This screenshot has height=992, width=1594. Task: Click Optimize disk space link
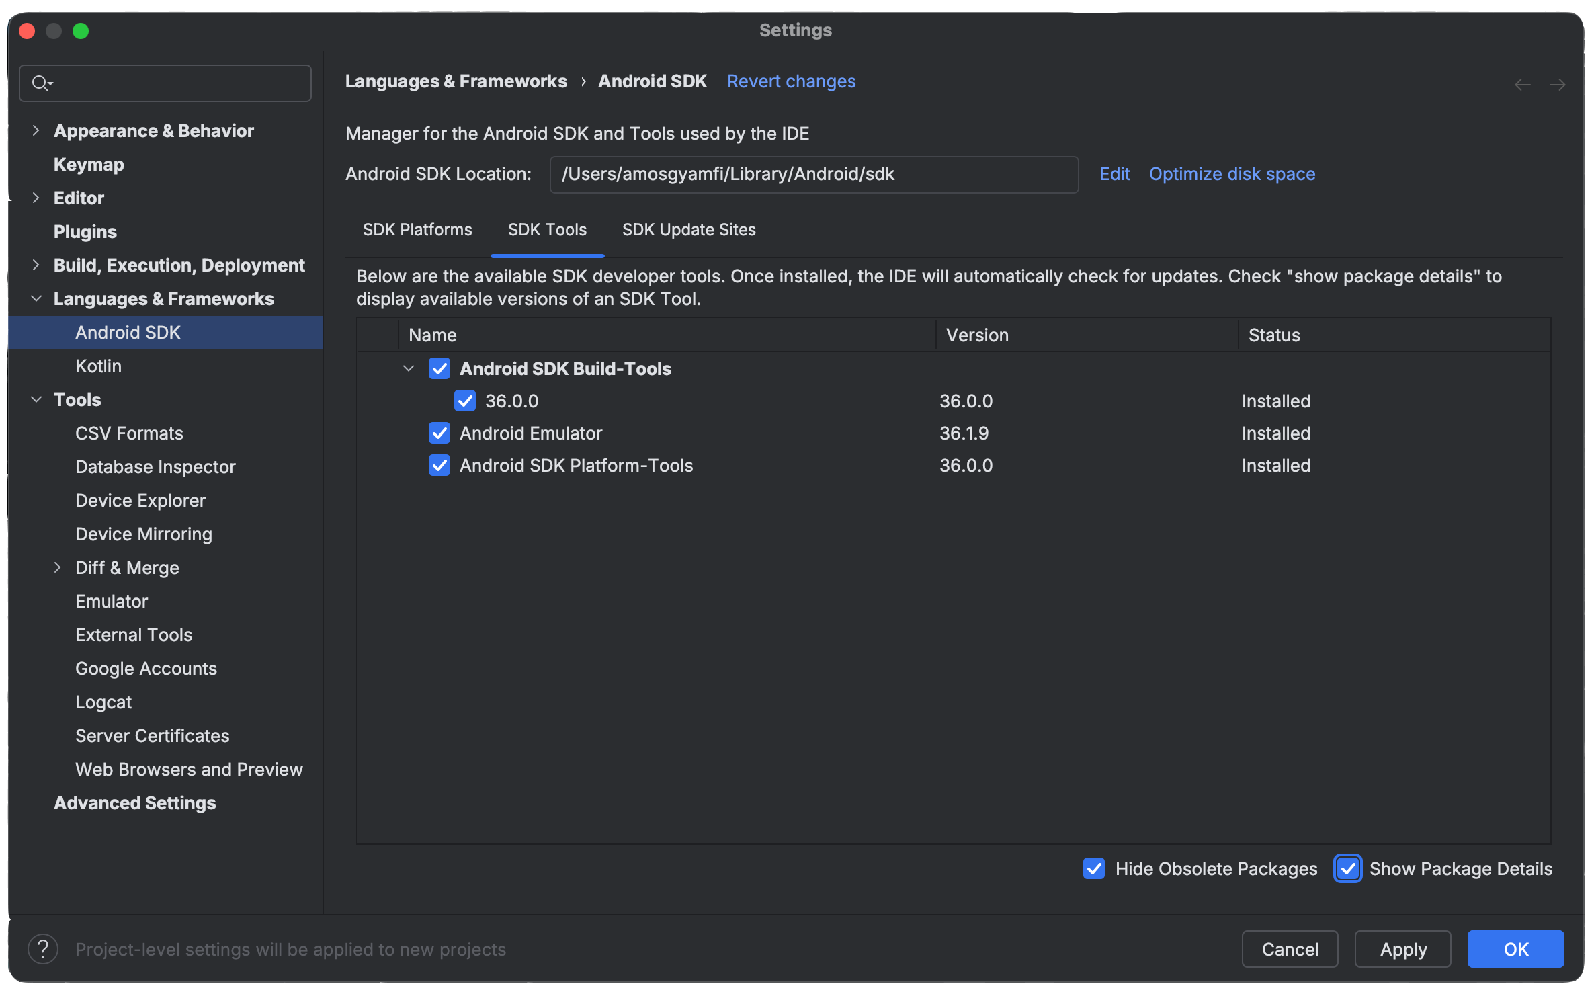point(1232,174)
